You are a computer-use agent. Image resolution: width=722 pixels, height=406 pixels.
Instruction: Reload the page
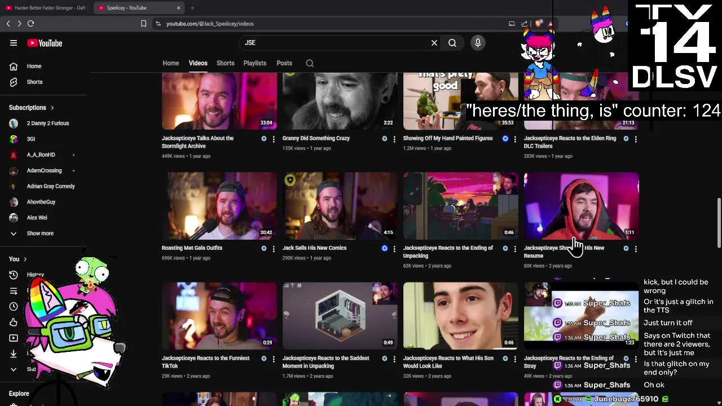tap(31, 24)
